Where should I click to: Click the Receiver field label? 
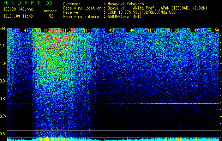[72, 12]
